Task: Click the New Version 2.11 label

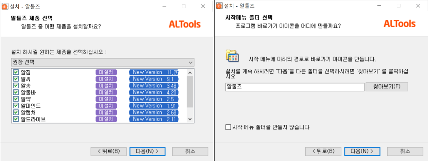Action: coord(154,119)
